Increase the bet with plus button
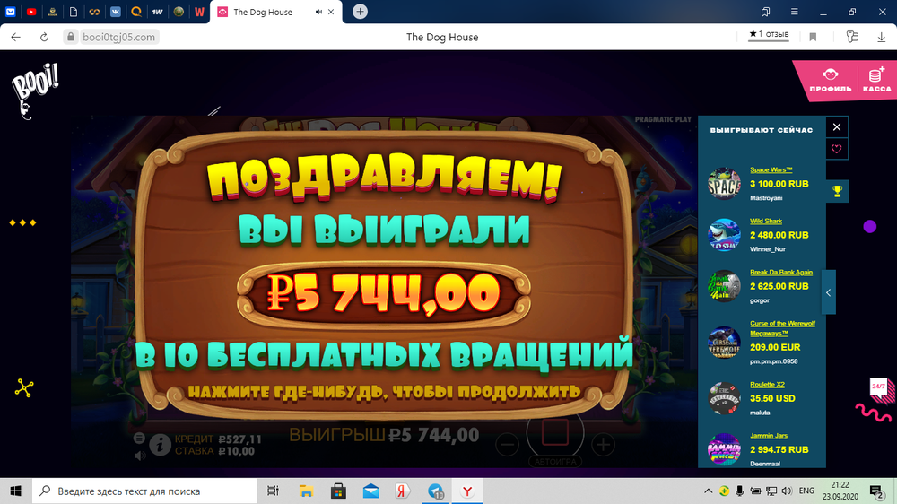Viewport: 897px width, 504px height. tap(603, 445)
